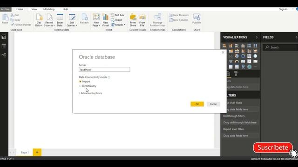The image size is (298, 167).
Task: Select the Gauge visualization
Action: coord(237,61)
